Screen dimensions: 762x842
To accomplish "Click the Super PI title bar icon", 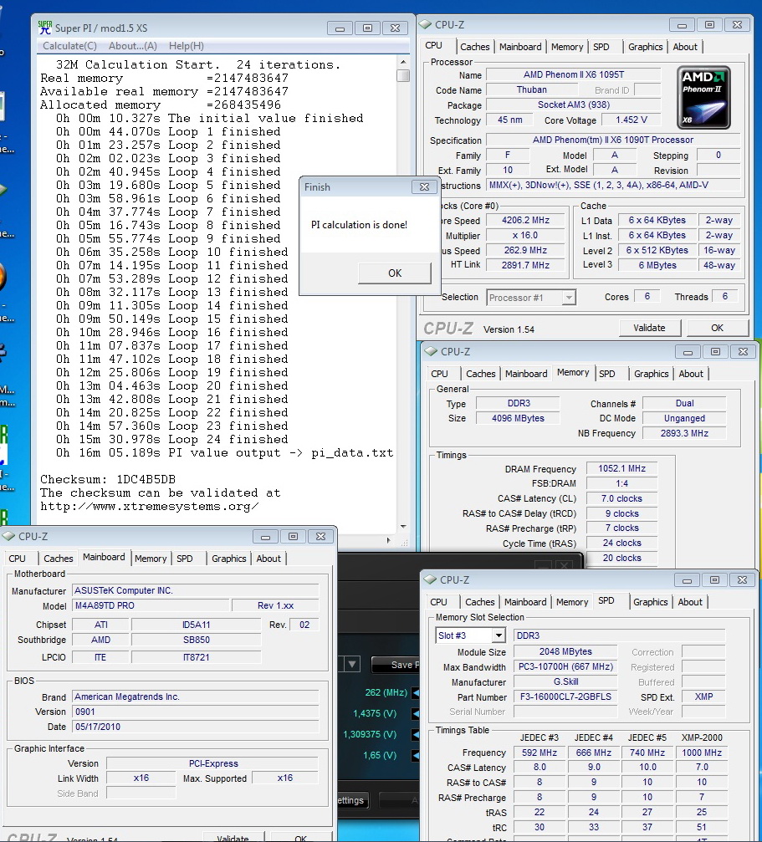I will coord(45,28).
